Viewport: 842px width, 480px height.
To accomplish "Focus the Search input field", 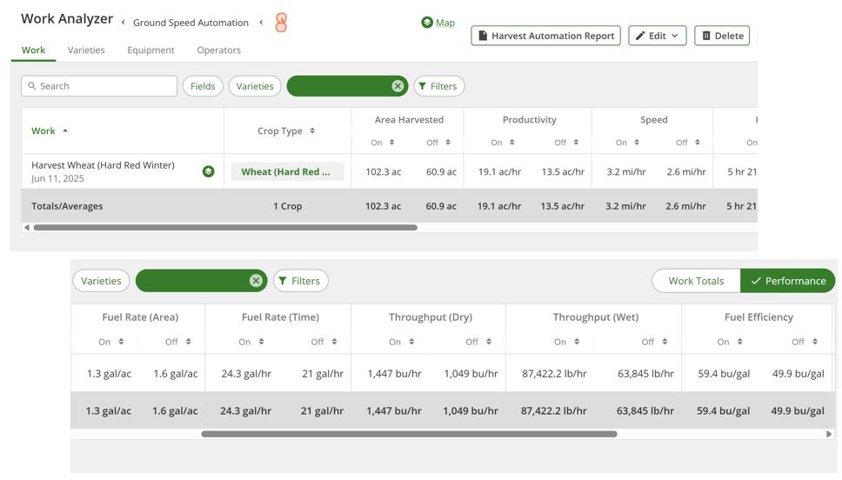I will pos(104,86).
